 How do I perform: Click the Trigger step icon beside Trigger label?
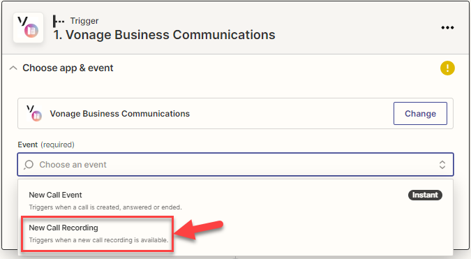pos(59,22)
